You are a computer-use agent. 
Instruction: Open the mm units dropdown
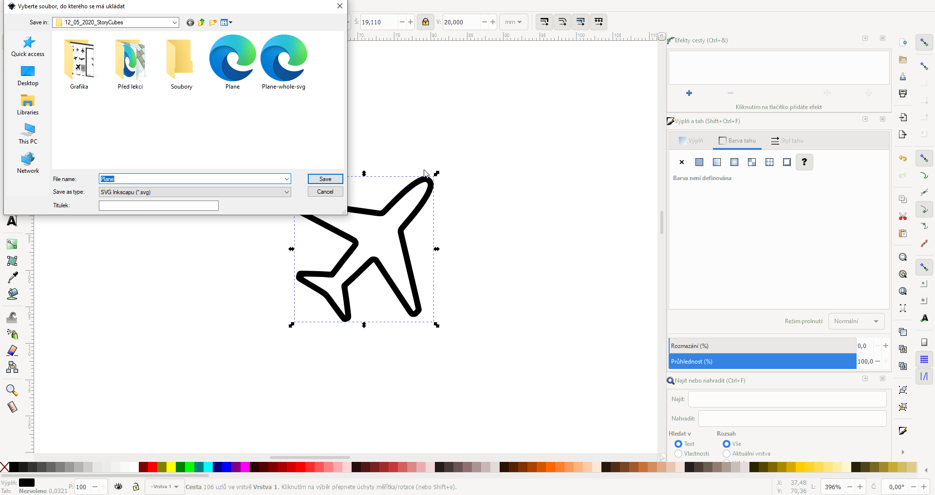pyautogui.click(x=513, y=22)
